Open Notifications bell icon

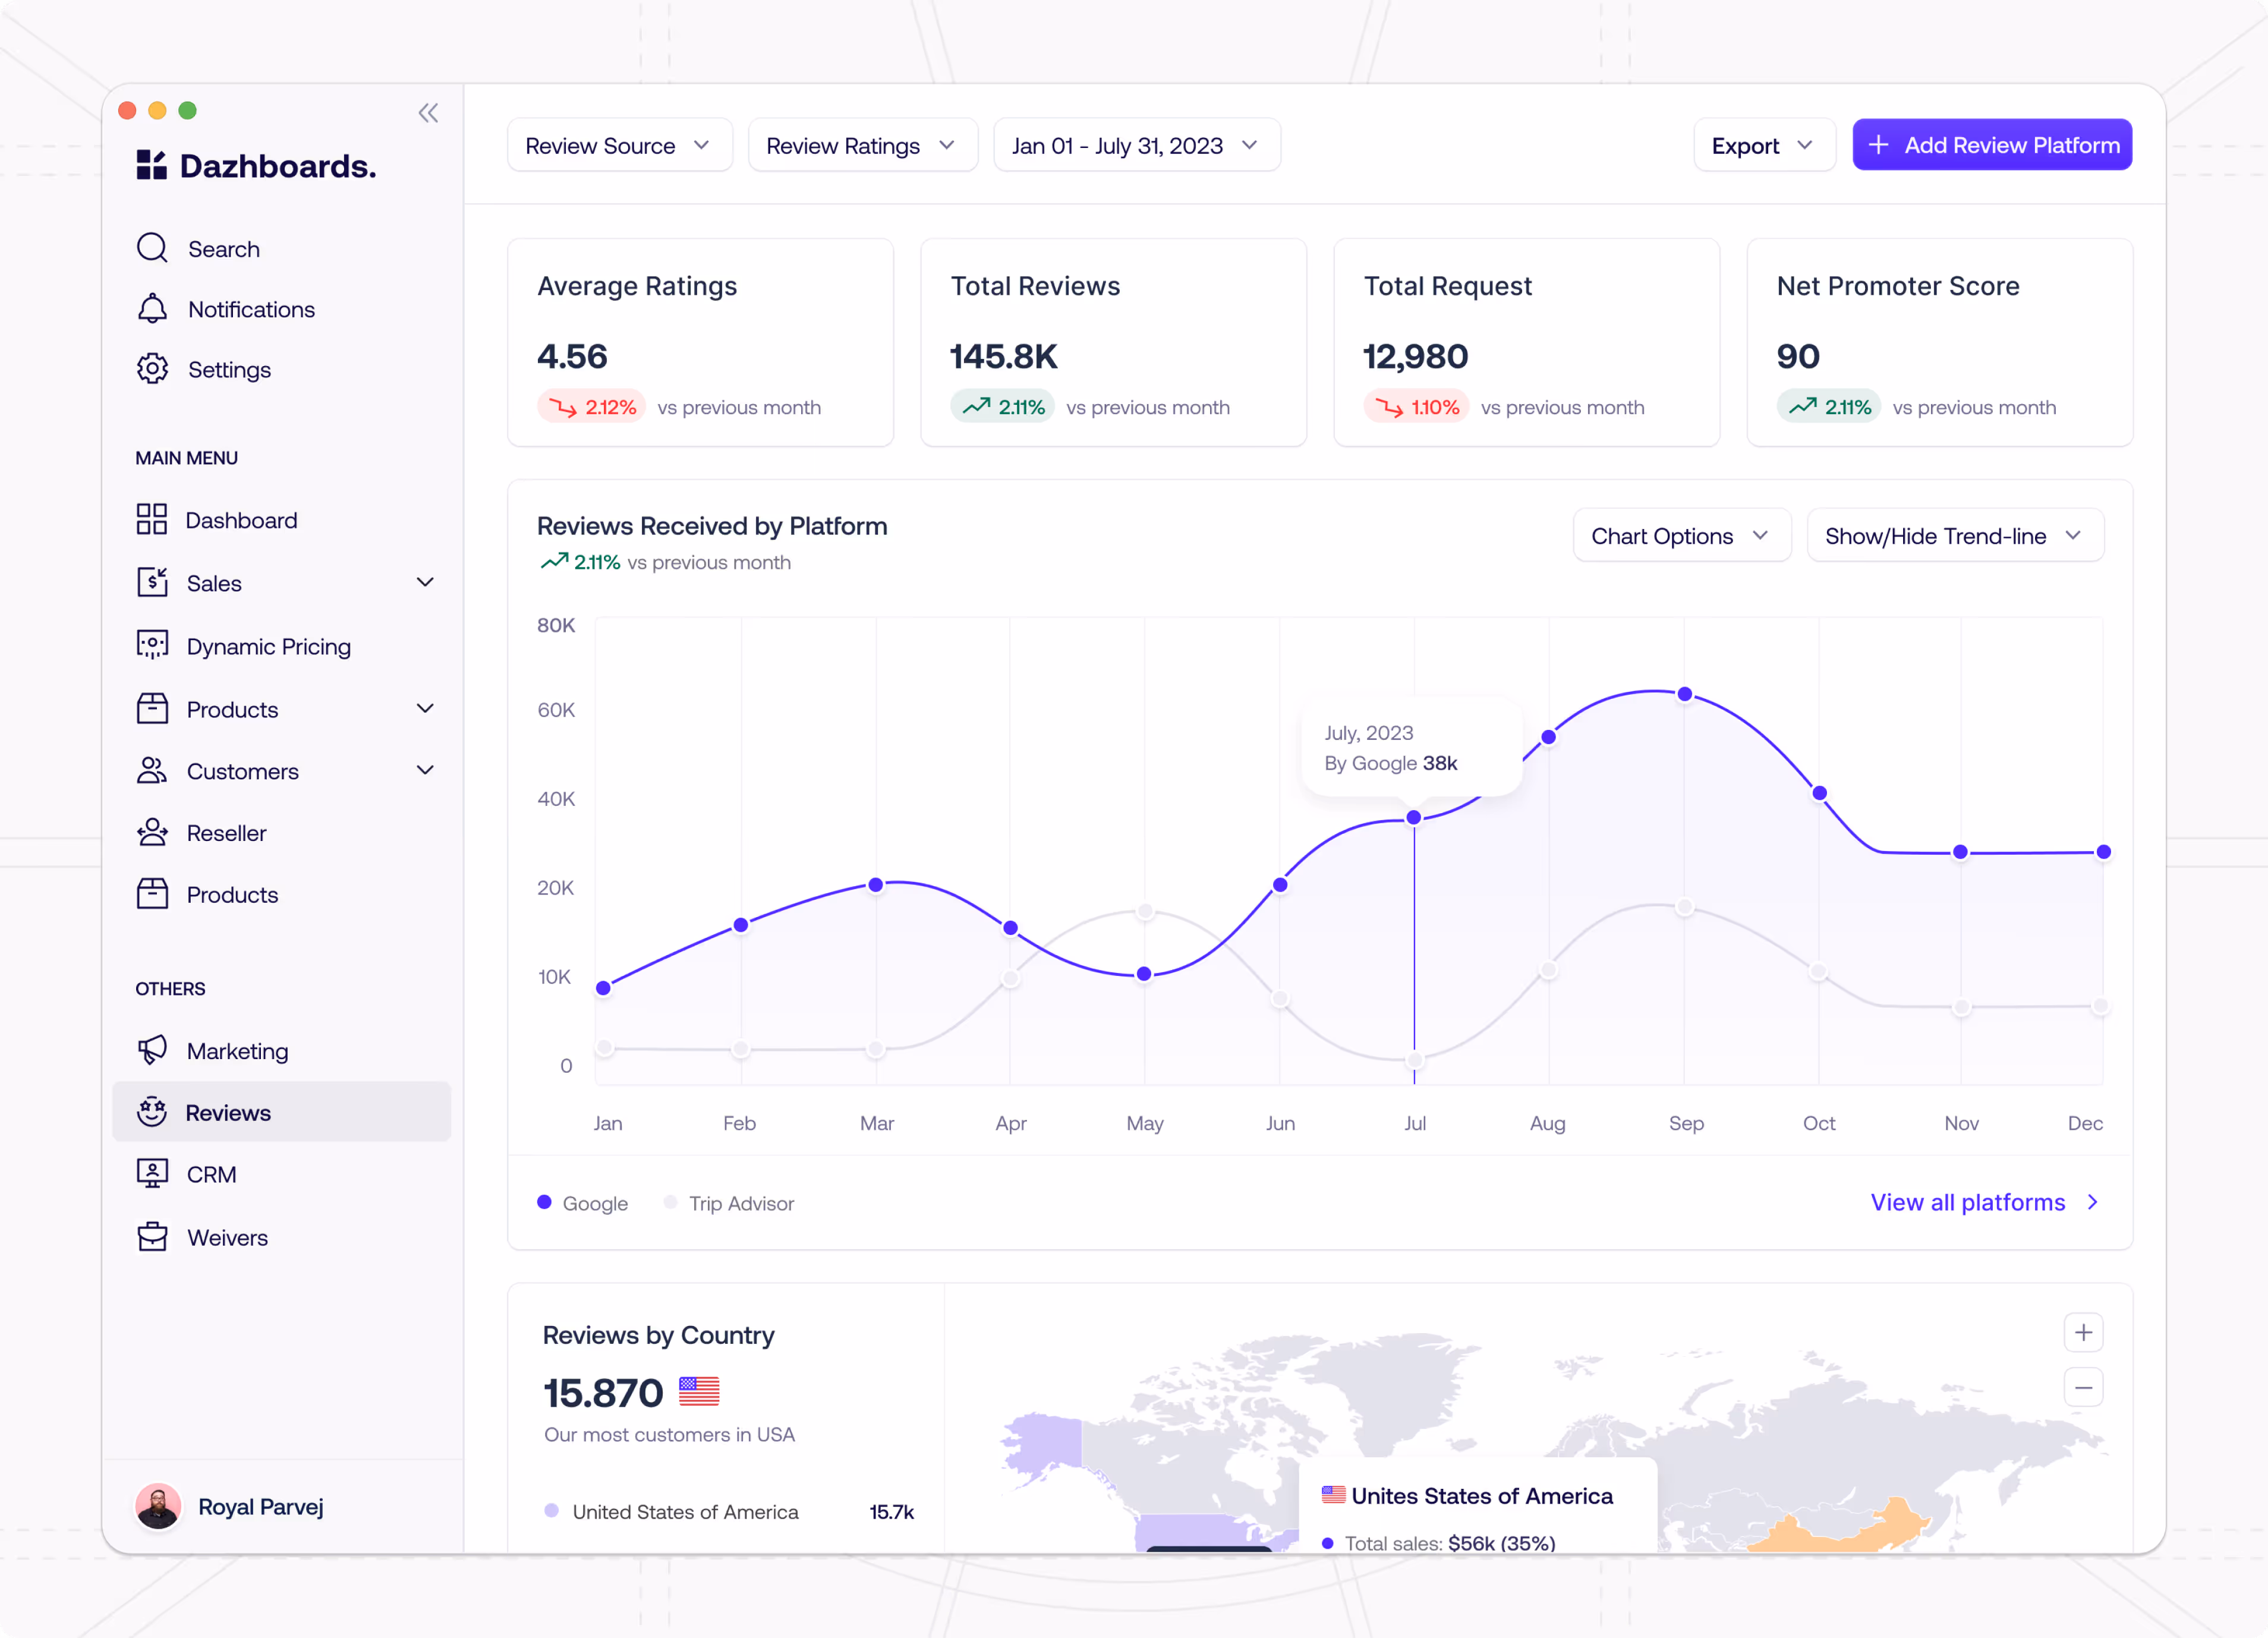(152, 309)
